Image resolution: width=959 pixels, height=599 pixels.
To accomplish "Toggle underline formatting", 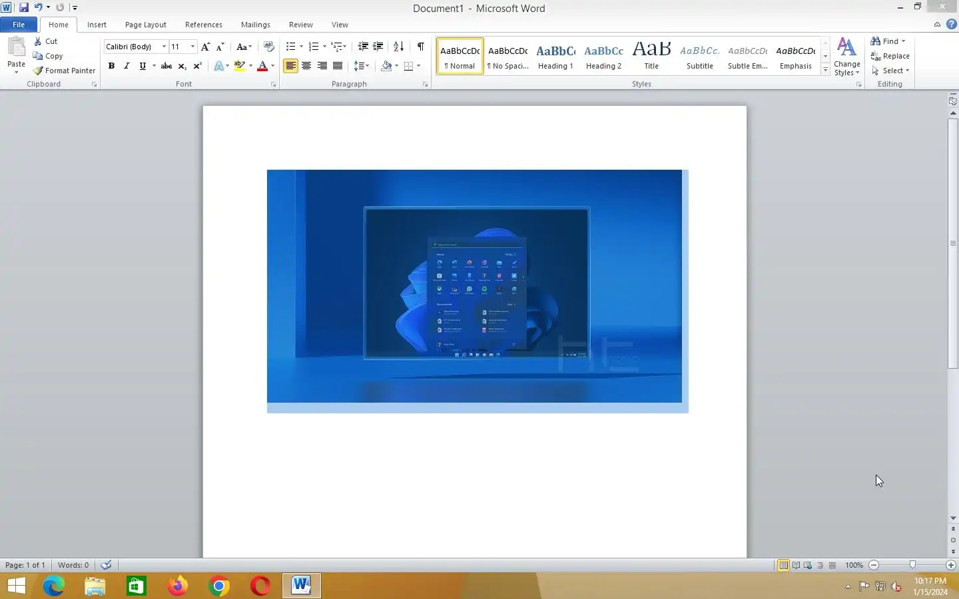I will [142, 66].
